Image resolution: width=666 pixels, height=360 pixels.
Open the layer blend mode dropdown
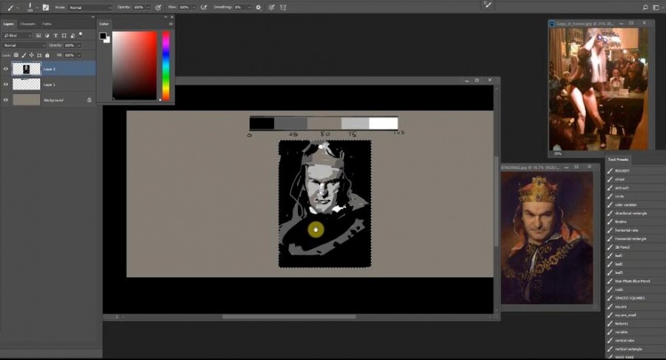24,45
